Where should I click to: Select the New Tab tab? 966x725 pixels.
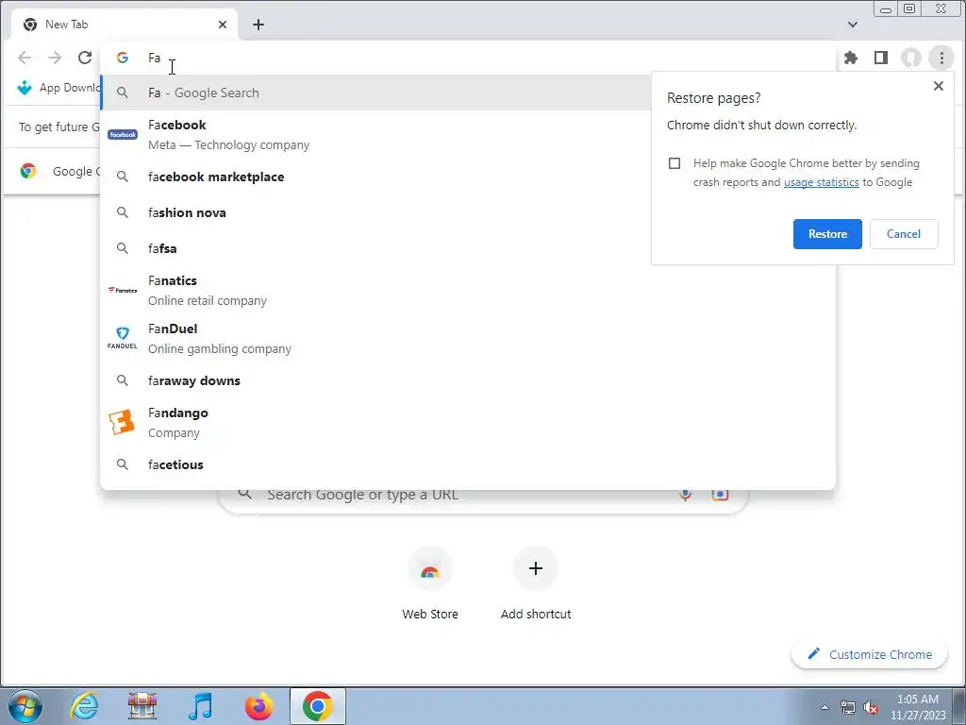125,25
